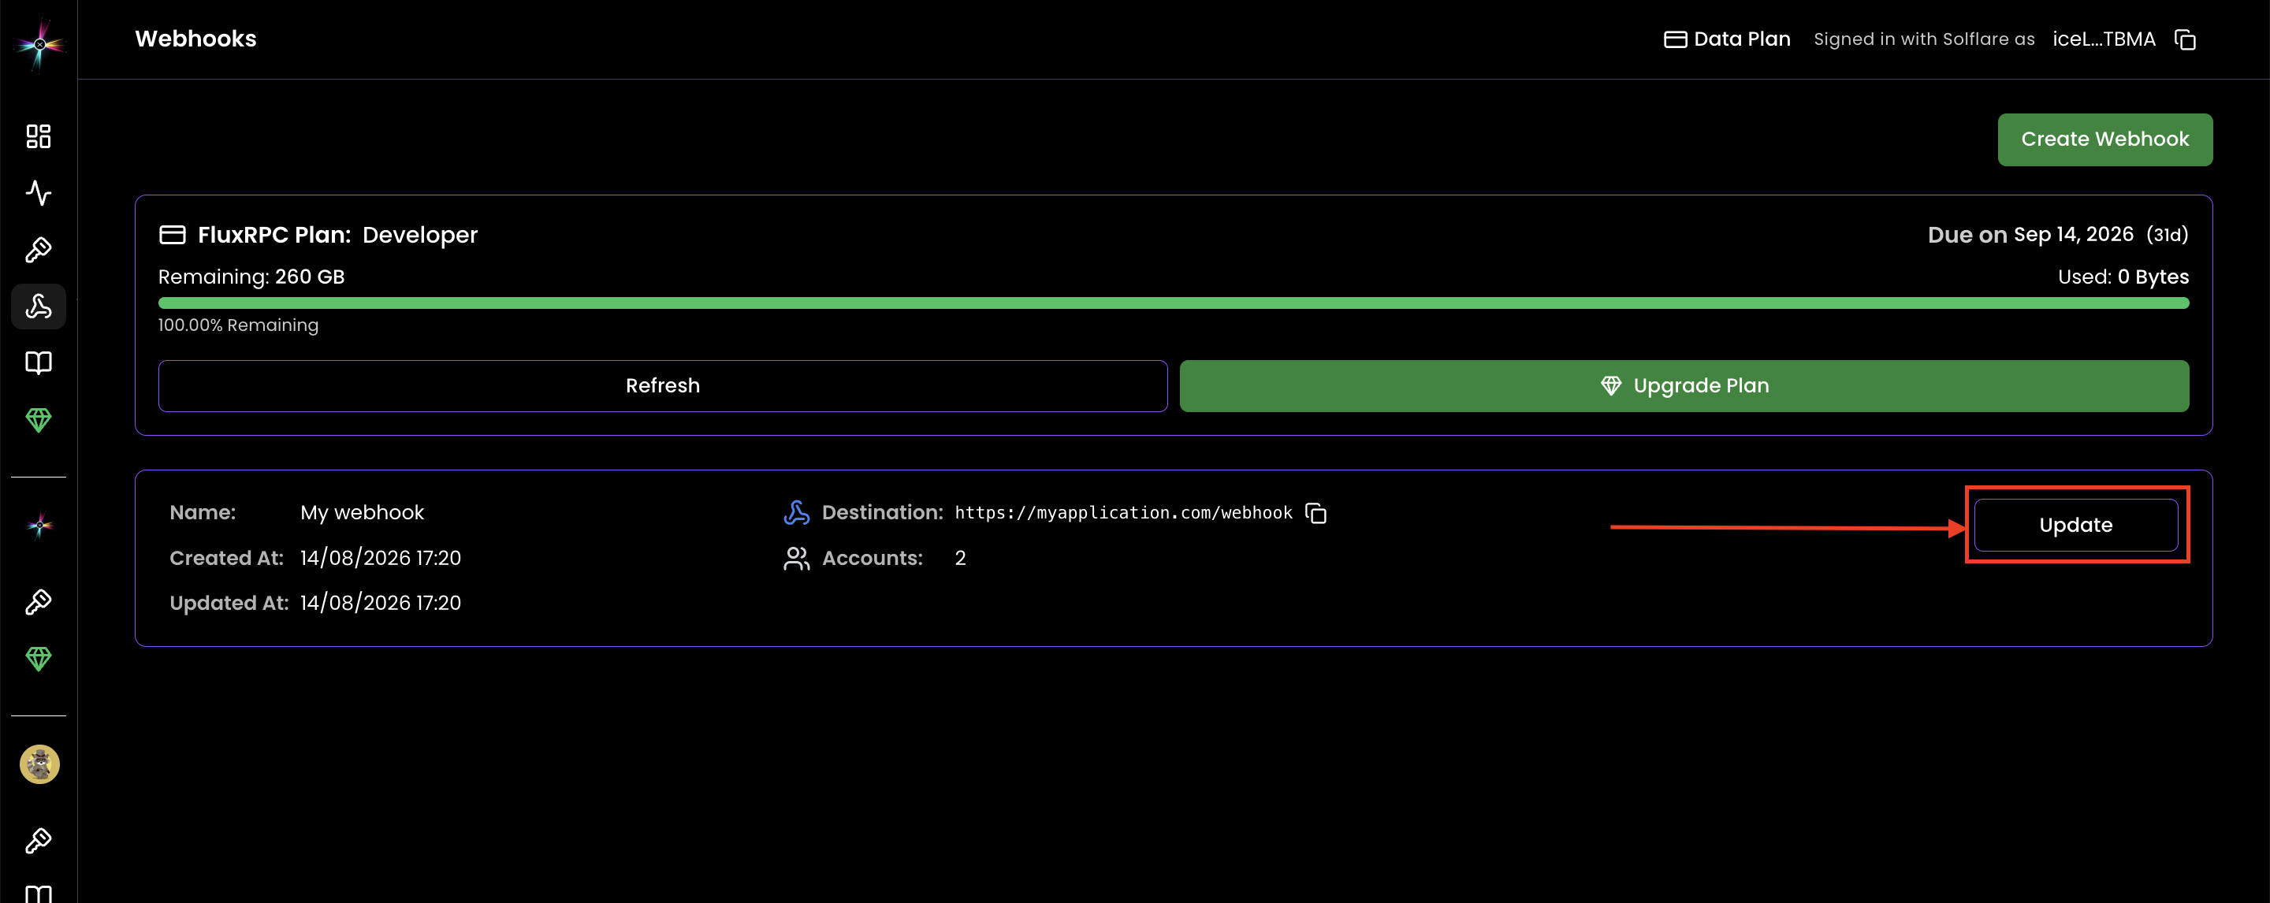Click the green diamond icon above the avatar
This screenshot has width=2270, height=903.
[x=39, y=658]
